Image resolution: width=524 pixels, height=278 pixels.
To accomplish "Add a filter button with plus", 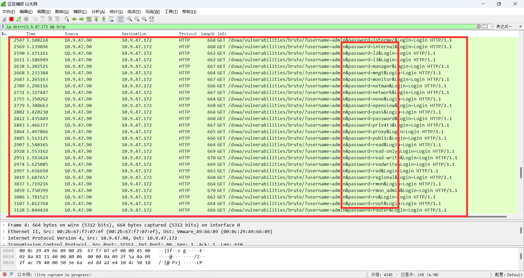I will (520, 26).
